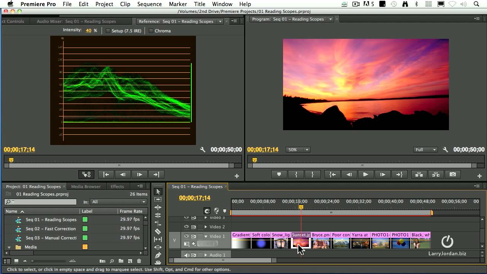Viewport: 487px width, 274px height.
Task: Select the Track Select tool
Action: coord(158,199)
